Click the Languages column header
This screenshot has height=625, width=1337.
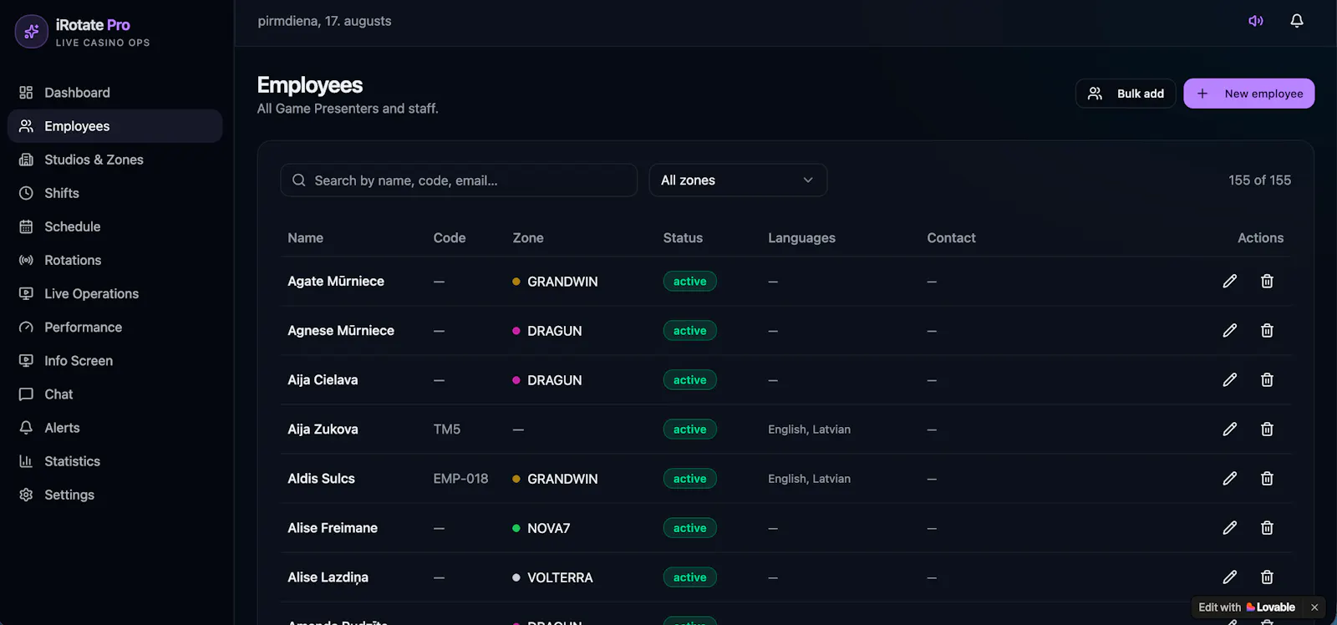coord(801,238)
